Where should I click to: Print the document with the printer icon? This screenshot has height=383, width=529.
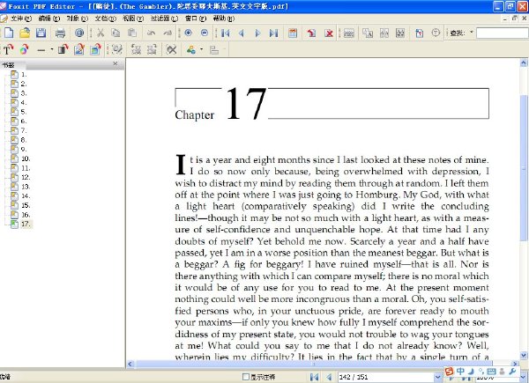[x=60, y=33]
